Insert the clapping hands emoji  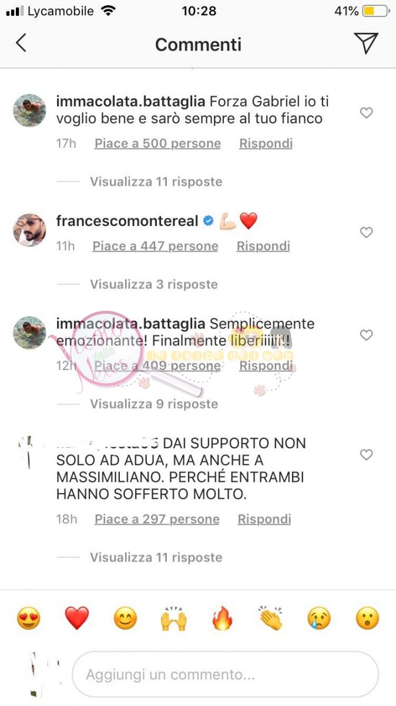click(x=270, y=618)
